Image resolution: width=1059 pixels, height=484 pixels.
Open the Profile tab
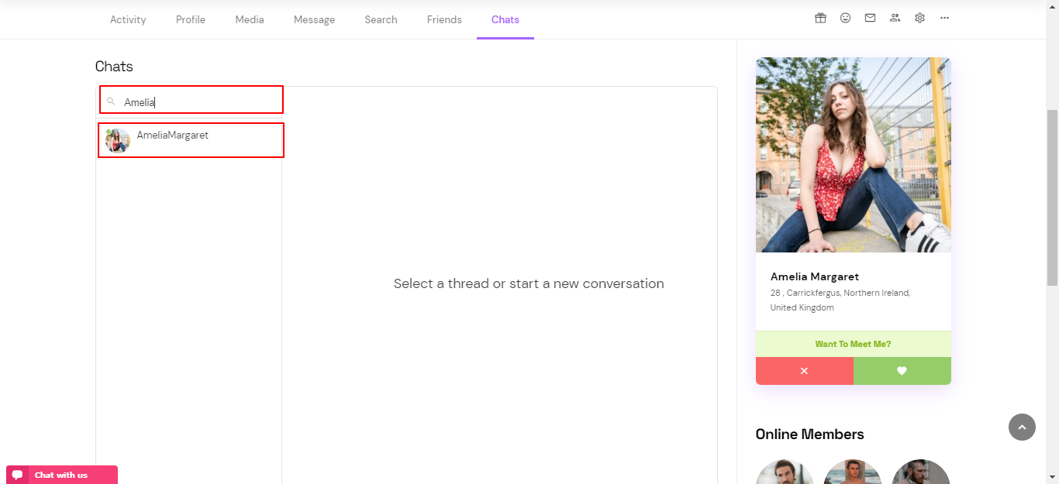191,19
